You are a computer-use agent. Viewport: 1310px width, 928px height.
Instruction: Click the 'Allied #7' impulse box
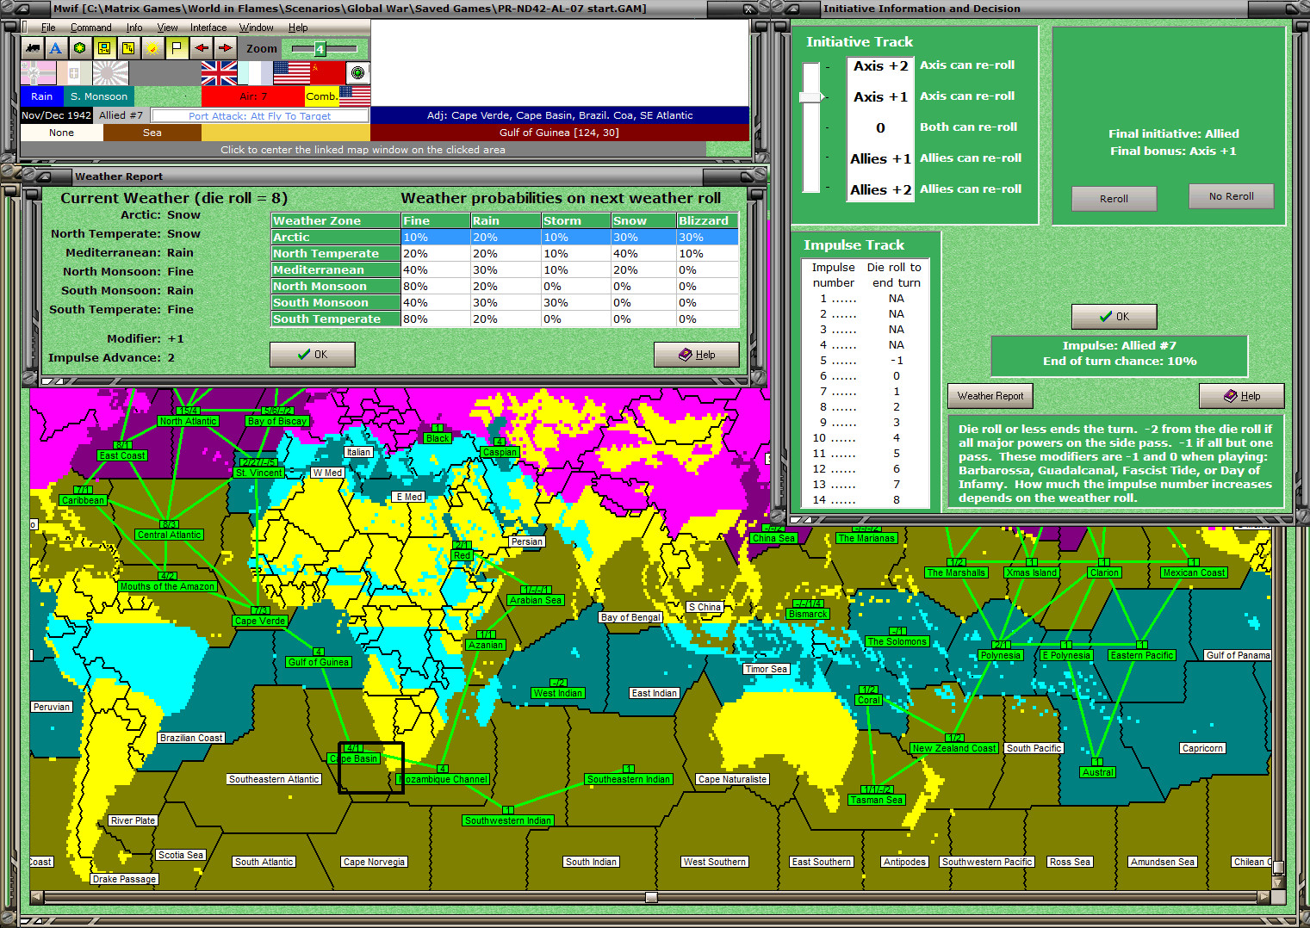coord(121,115)
